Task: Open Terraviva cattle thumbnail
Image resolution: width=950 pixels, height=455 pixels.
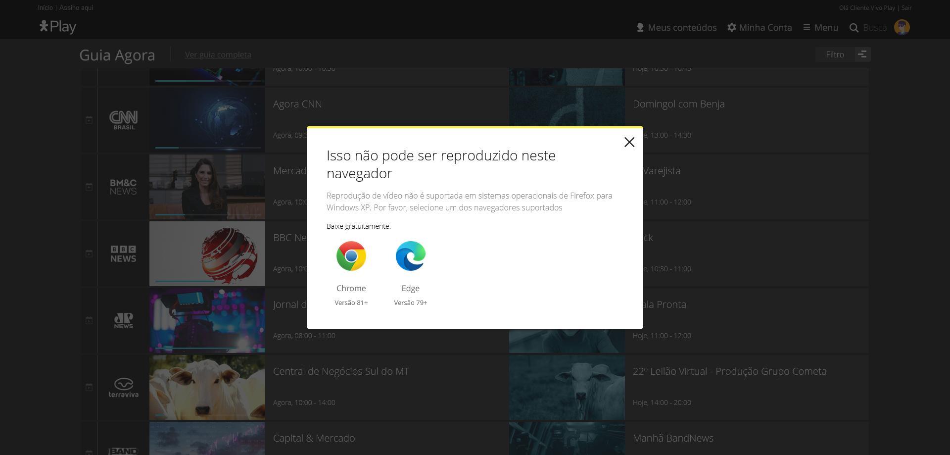Action: [x=207, y=387]
